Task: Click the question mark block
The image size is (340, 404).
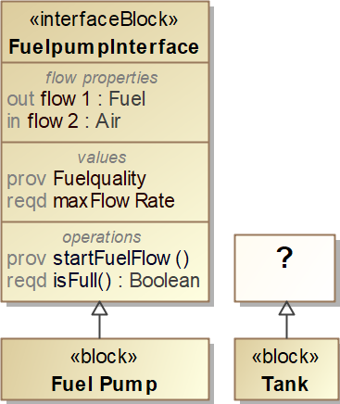Action: coord(284,268)
